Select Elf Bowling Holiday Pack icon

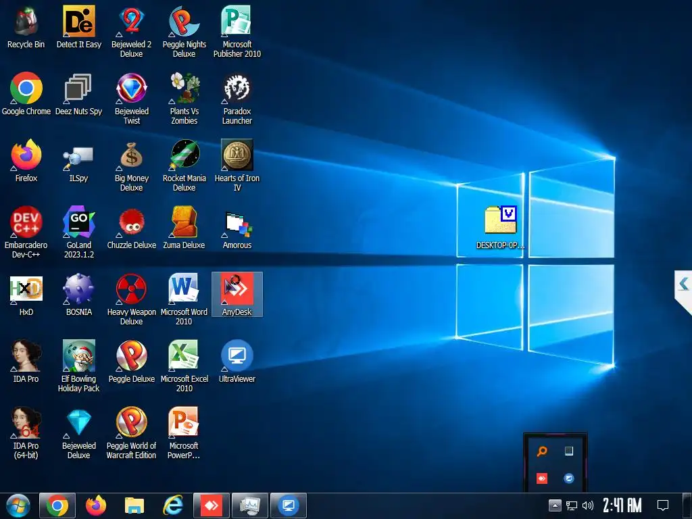pyautogui.click(x=78, y=366)
